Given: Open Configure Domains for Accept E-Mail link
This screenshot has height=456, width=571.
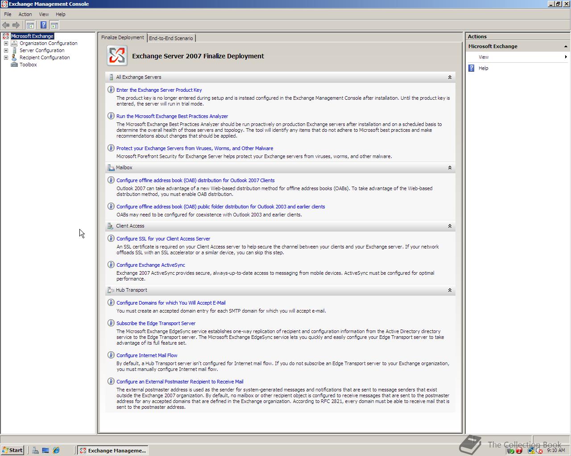Looking at the screenshot, I should (x=171, y=303).
